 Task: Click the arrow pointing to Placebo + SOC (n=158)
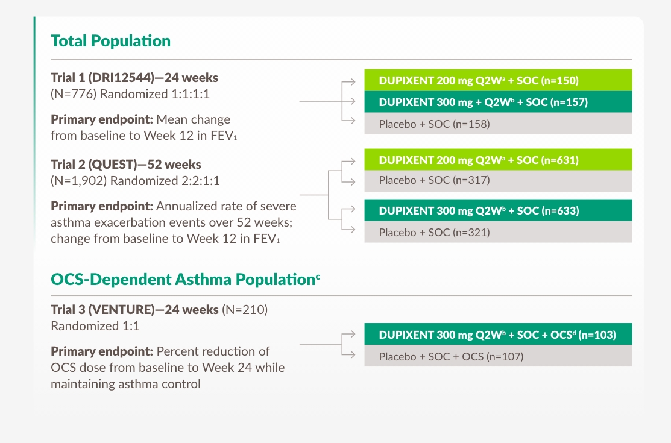coord(348,121)
